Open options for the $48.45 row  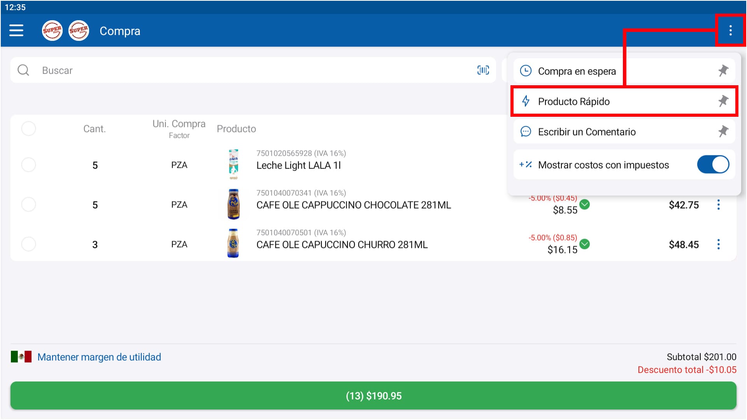(718, 244)
